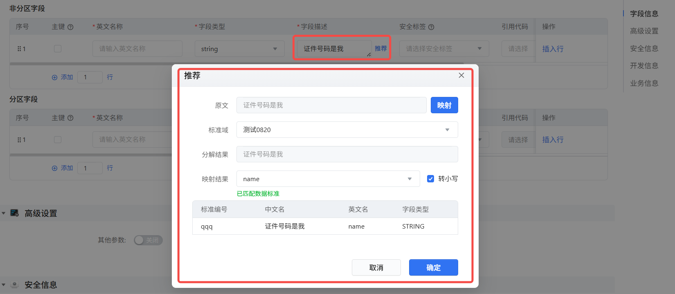Click the 映射 button
The image size is (675, 294).
point(444,105)
